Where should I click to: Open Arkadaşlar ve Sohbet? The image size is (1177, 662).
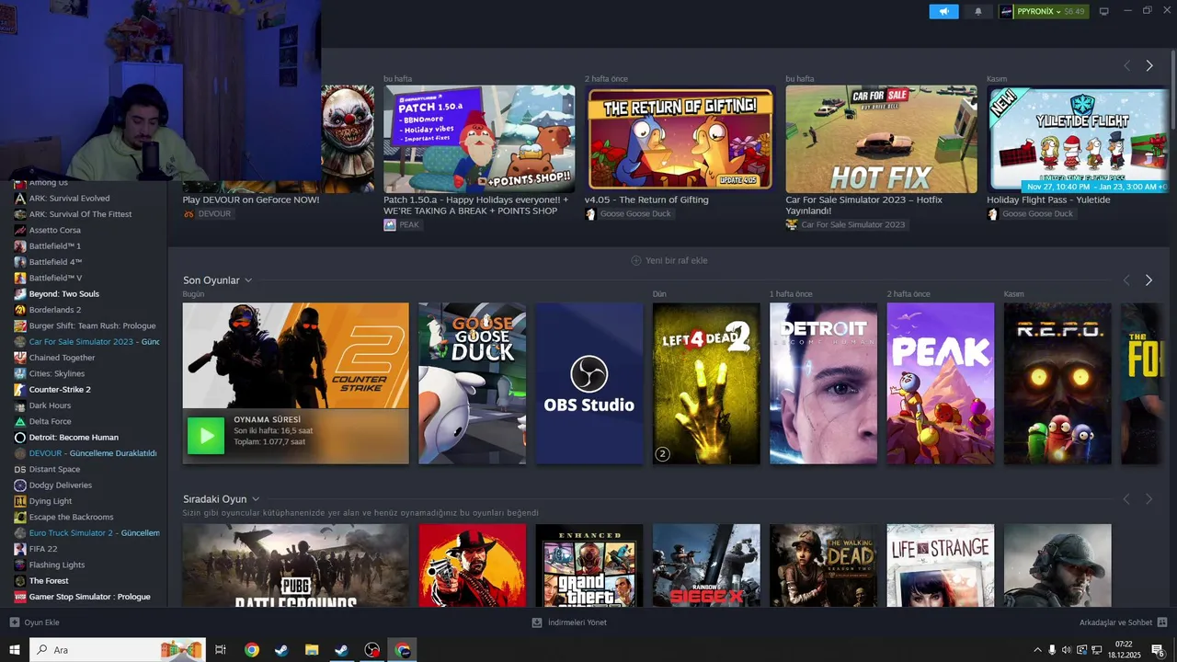coord(1124,622)
